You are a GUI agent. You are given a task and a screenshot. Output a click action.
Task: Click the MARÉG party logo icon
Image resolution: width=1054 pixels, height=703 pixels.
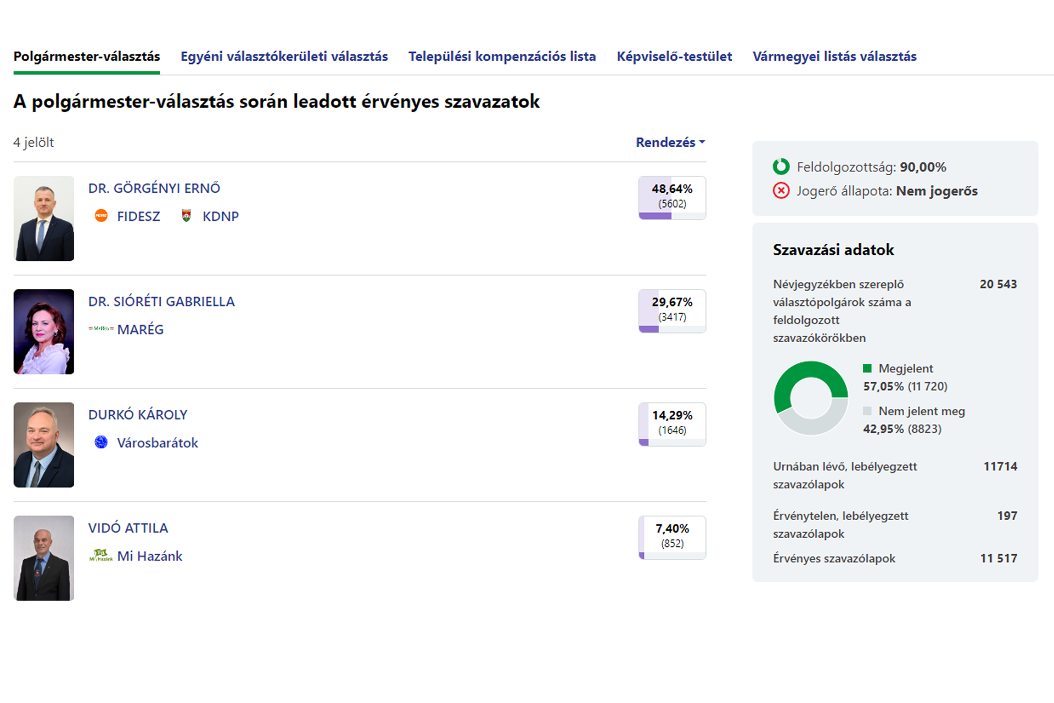point(101,328)
